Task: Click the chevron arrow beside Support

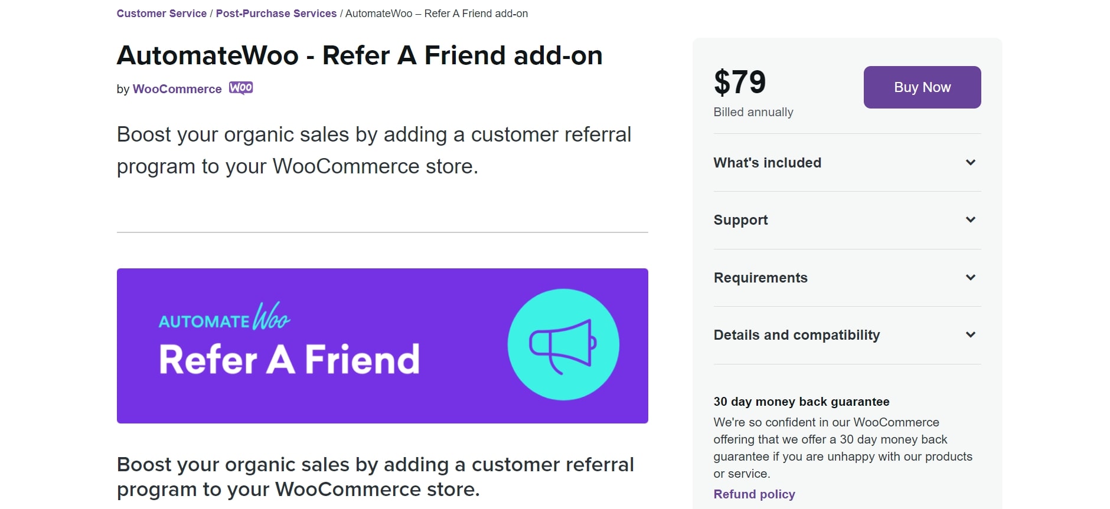Action: click(970, 220)
